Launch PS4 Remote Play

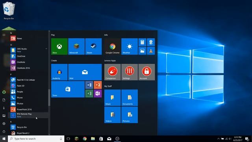(x=28, y=115)
